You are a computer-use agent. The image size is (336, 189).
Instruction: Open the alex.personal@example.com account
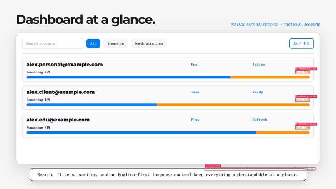click(x=65, y=64)
